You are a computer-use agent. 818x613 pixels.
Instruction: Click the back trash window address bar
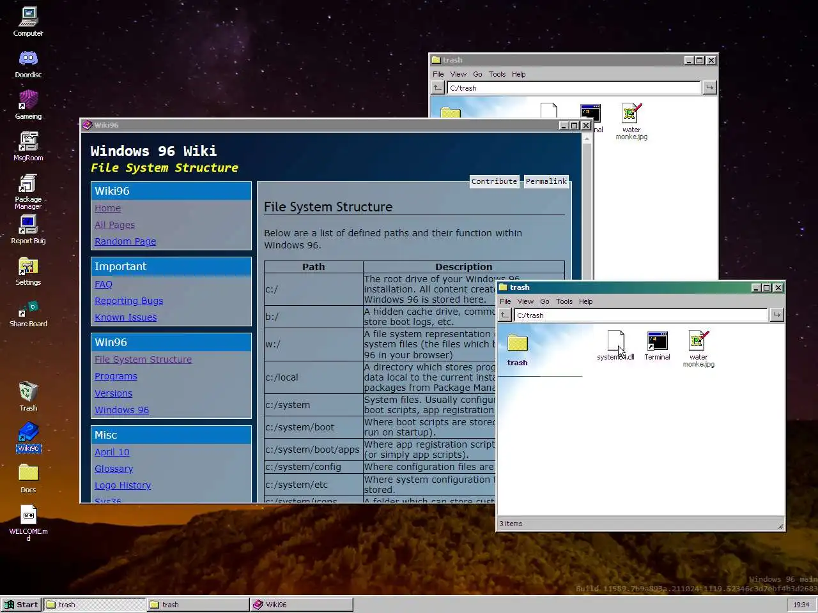tap(574, 87)
